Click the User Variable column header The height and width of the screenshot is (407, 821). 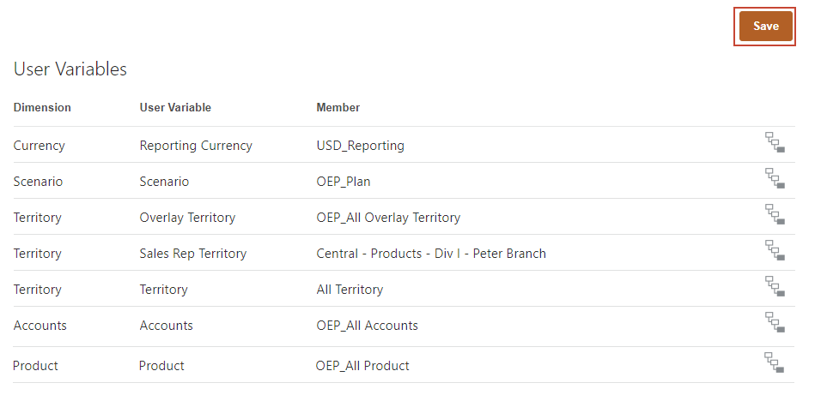(x=175, y=108)
